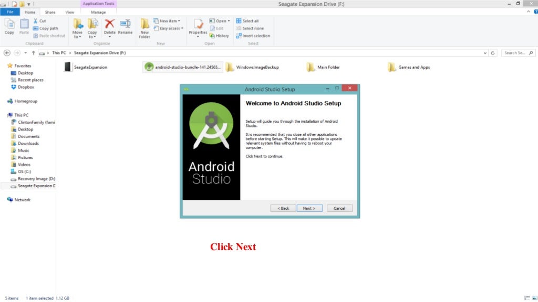This screenshot has height=302, width=538.
Task: Click Favorites in navigation pane
Action: (x=19, y=66)
